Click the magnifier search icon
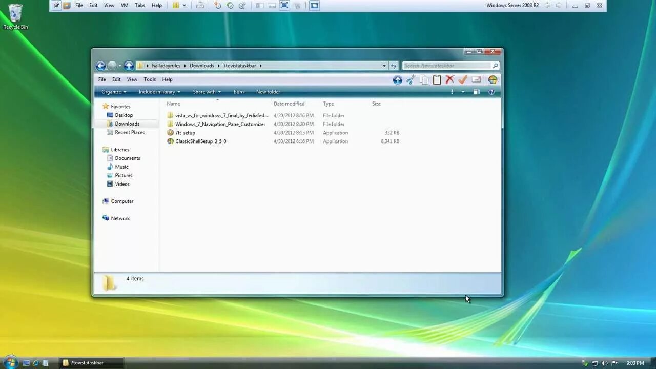The height and width of the screenshot is (369, 656). coord(495,66)
